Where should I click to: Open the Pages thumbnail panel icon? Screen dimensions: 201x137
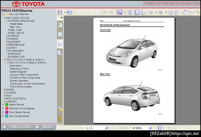click(x=60, y=34)
